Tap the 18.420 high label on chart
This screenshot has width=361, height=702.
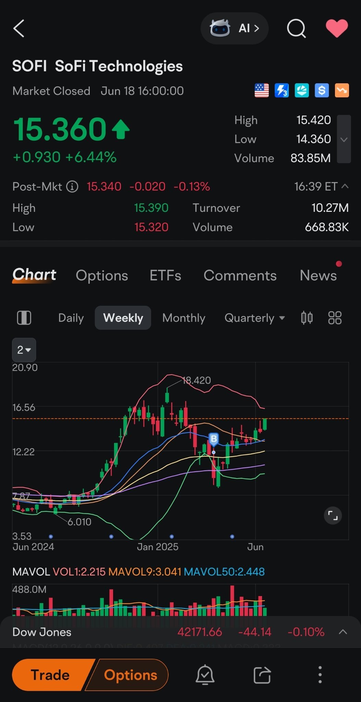point(197,380)
